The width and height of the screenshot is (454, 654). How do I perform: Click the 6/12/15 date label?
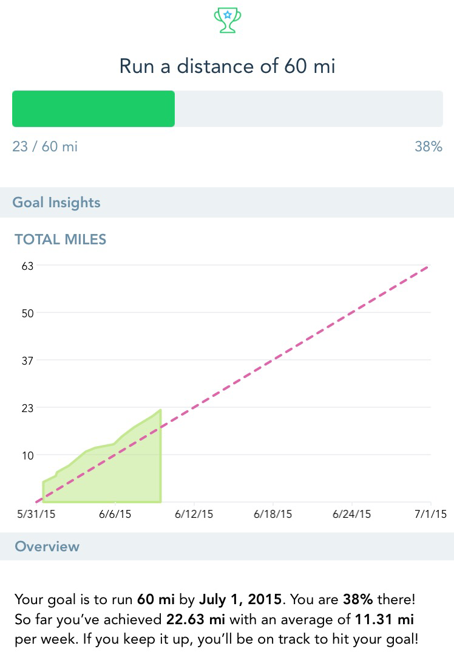(194, 514)
